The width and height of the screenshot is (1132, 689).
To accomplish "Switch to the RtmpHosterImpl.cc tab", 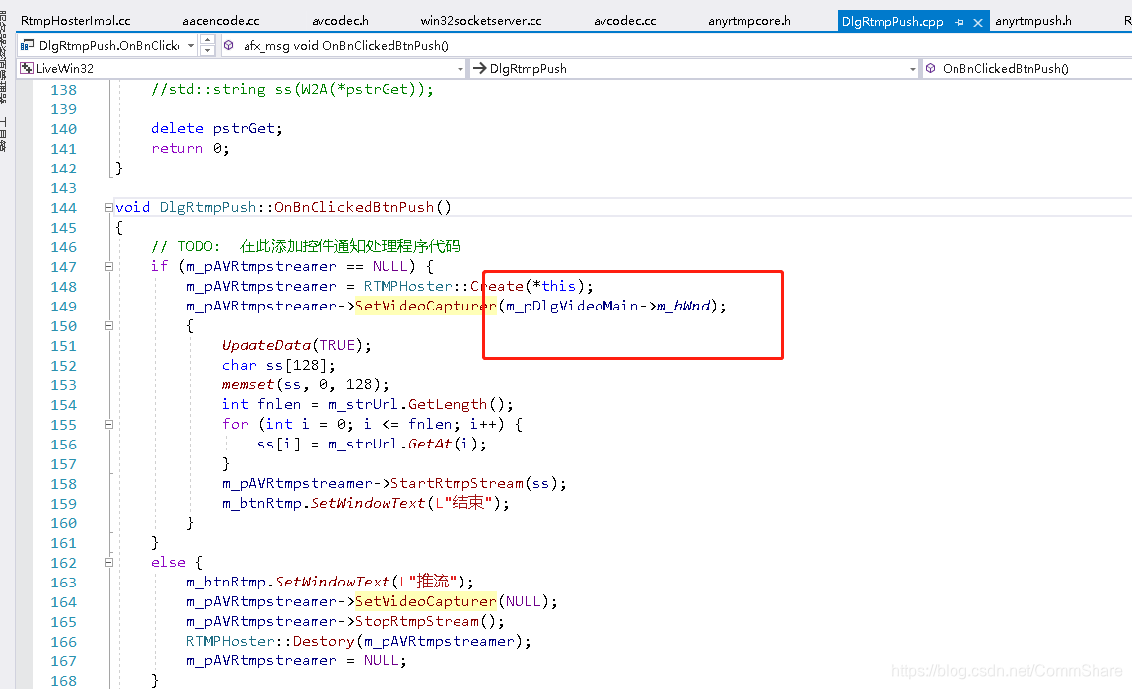I will pyautogui.click(x=75, y=20).
